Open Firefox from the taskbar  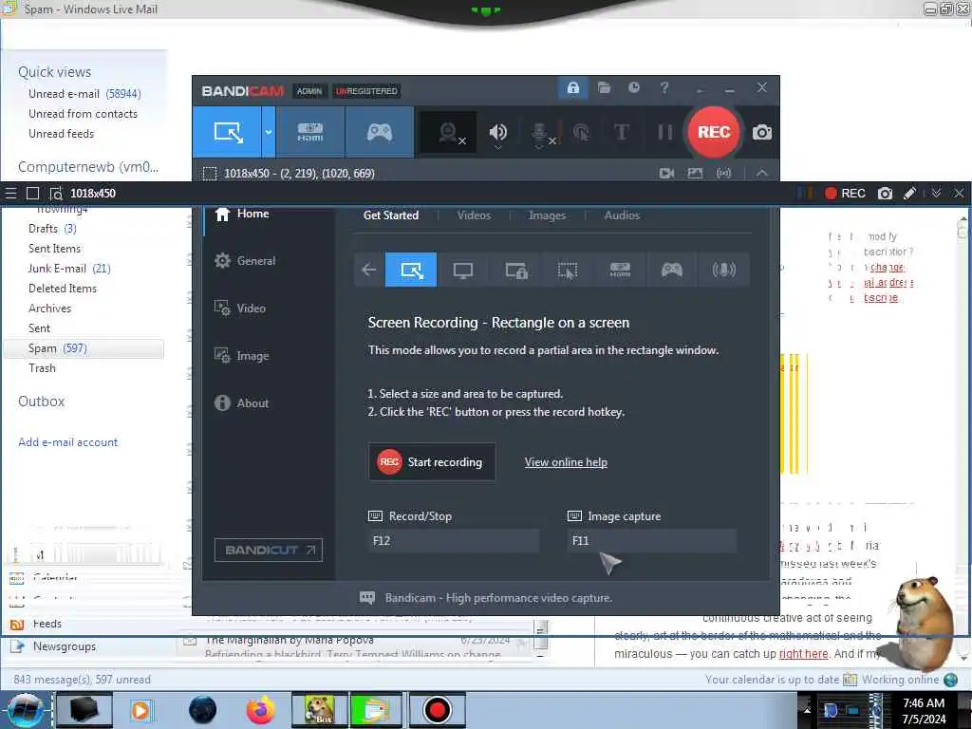[260, 710]
